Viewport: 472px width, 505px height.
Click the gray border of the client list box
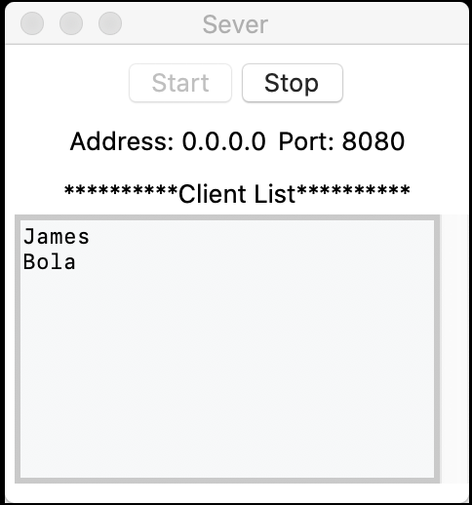click(18, 349)
